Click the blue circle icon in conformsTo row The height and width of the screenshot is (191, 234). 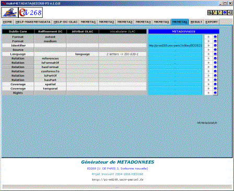pos(215,71)
